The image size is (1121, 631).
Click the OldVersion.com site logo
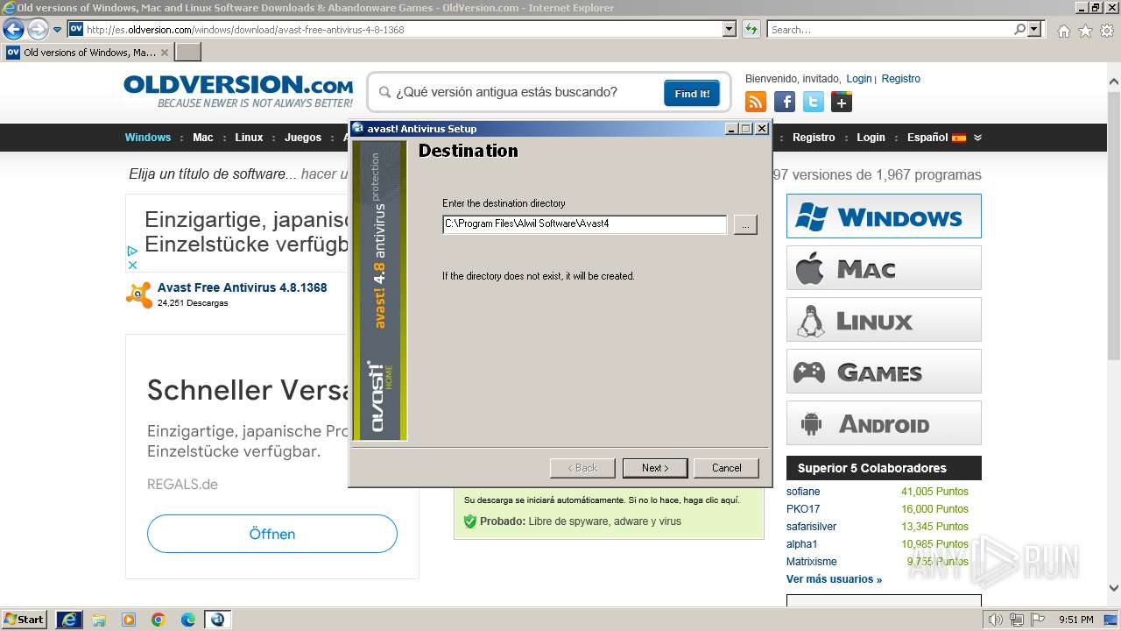point(238,91)
